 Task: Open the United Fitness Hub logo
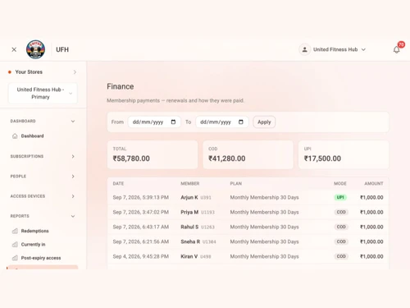coord(35,49)
